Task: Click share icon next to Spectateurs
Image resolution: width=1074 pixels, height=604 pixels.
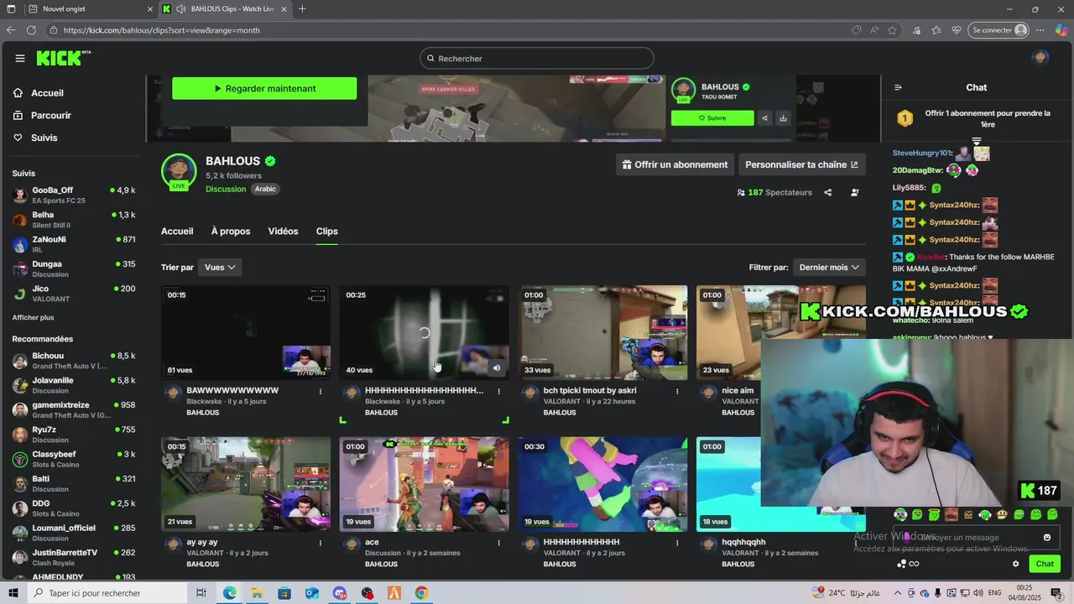Action: tap(827, 192)
